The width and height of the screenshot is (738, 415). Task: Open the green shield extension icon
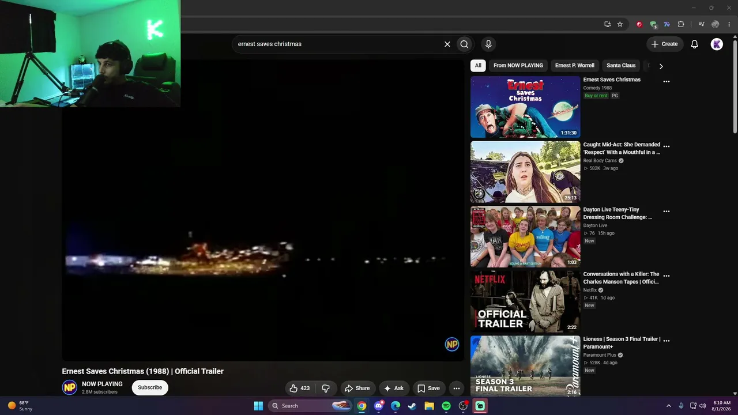click(653, 24)
